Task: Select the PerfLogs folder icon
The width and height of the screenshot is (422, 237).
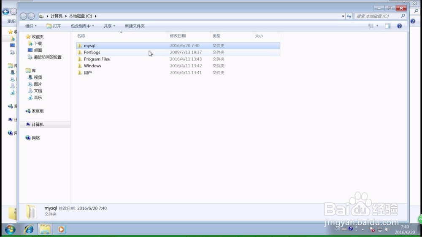Action: pos(80,52)
